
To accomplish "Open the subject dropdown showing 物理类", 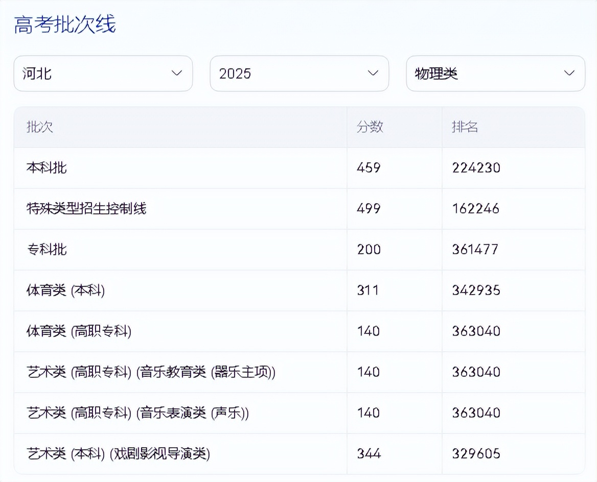I will (495, 74).
